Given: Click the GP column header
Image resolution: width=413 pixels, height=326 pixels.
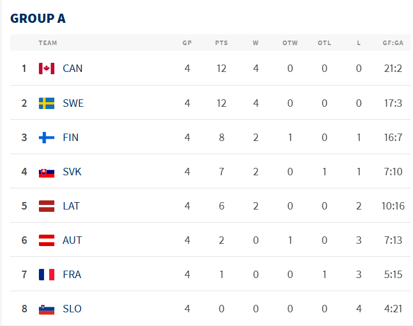Looking at the screenshot, I should 187,43.
